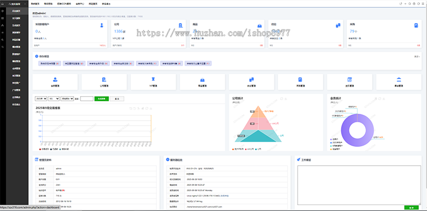Open the shortcut card with news-page icon
Viewport: 427px width, 211px height.
350,82
